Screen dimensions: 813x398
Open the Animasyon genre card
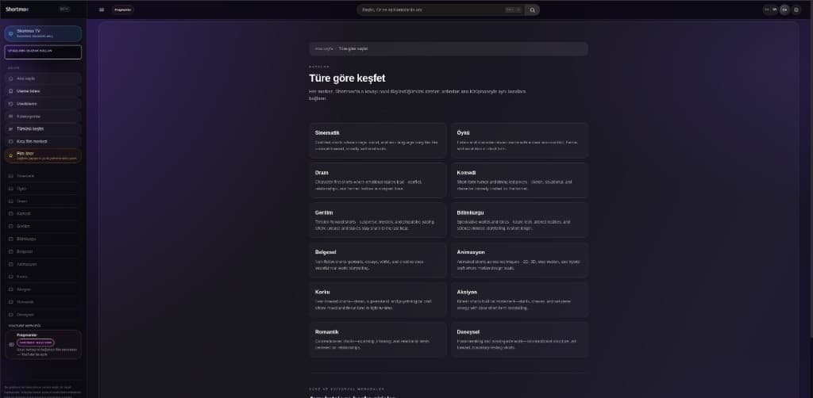519,260
